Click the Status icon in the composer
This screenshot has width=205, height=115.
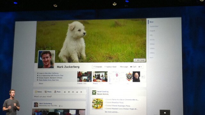36,92
